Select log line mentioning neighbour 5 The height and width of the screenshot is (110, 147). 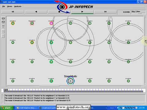click(37, 96)
